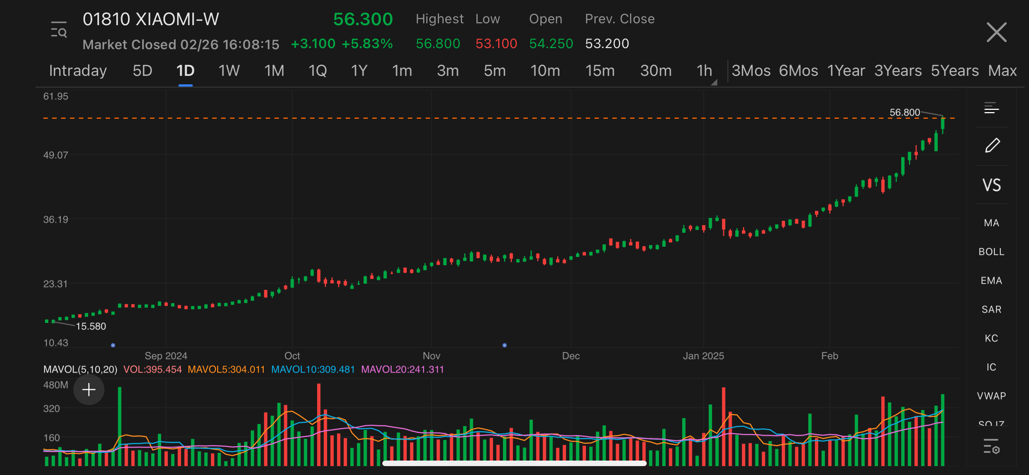Open the VS compare tool
Screen dimensions: 1029x475
[x=992, y=185]
